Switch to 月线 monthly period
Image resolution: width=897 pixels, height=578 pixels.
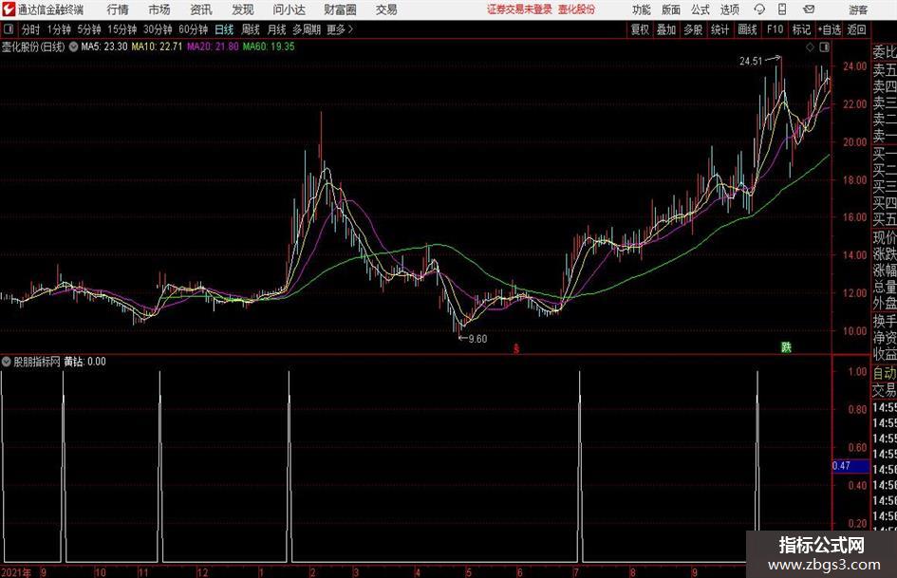pos(276,29)
